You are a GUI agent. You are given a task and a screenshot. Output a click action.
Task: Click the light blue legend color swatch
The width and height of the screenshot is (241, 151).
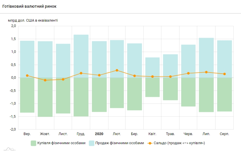coord(92,143)
